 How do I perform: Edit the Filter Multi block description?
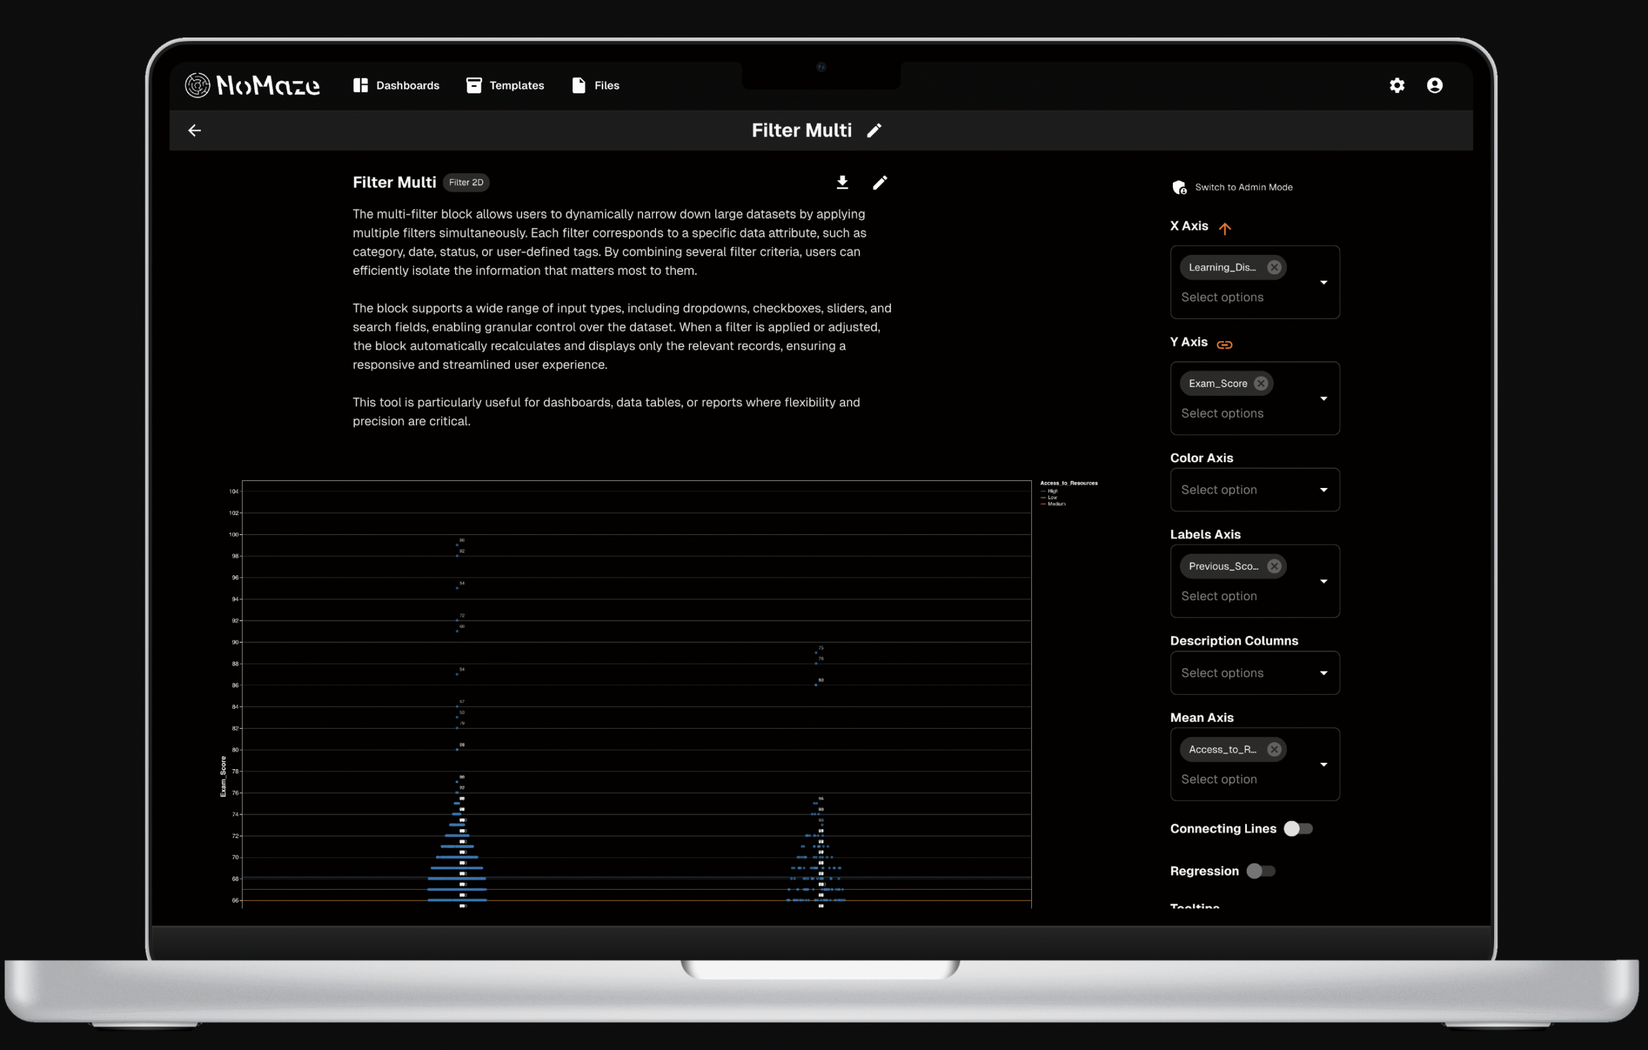point(879,182)
